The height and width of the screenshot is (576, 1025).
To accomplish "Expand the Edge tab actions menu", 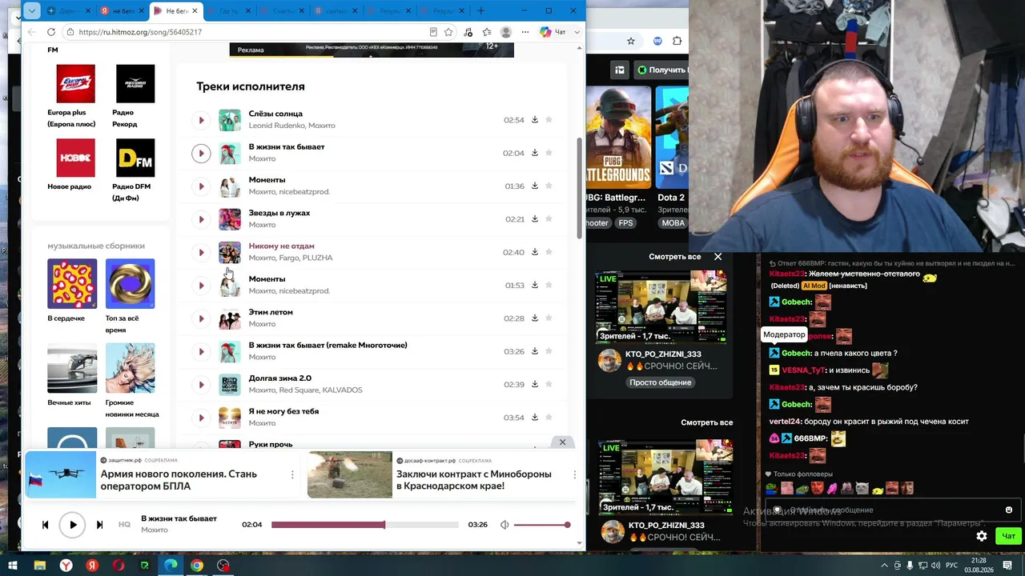I will [30, 10].
